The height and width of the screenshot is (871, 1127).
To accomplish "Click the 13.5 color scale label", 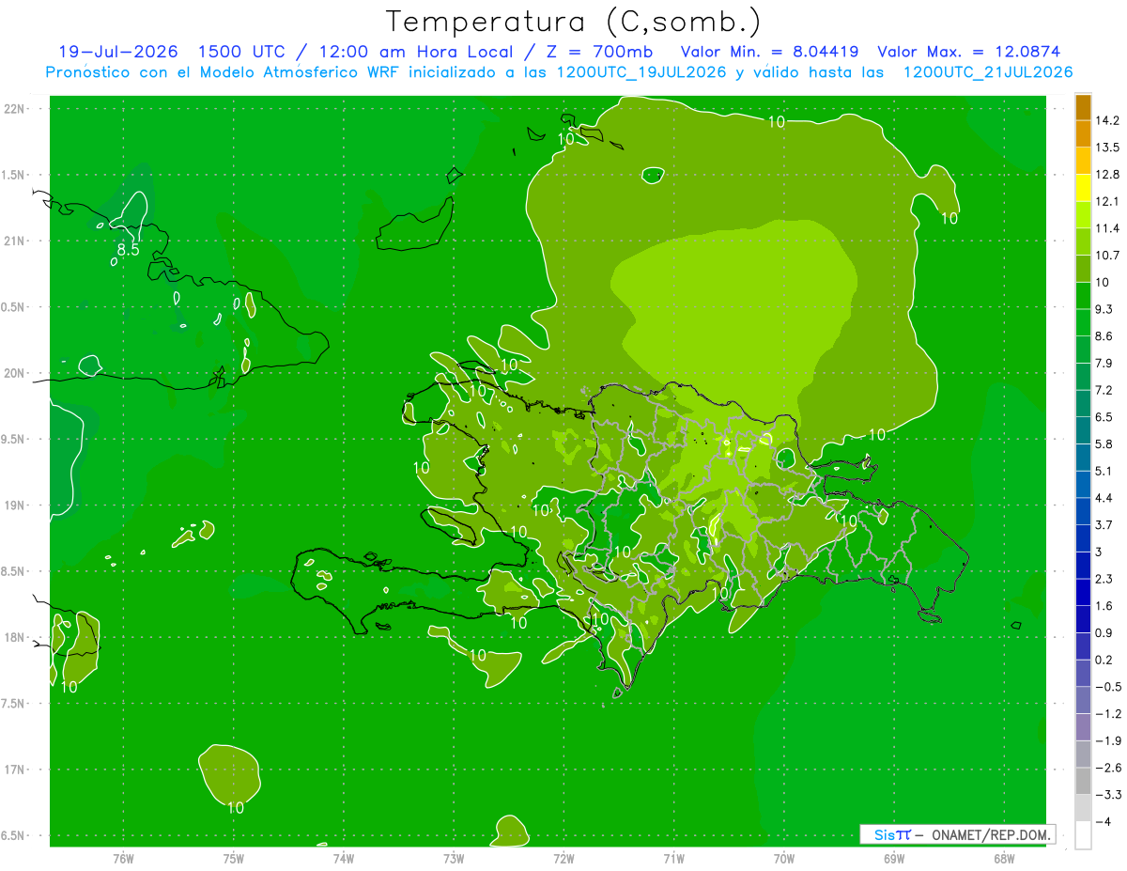I will (1107, 148).
